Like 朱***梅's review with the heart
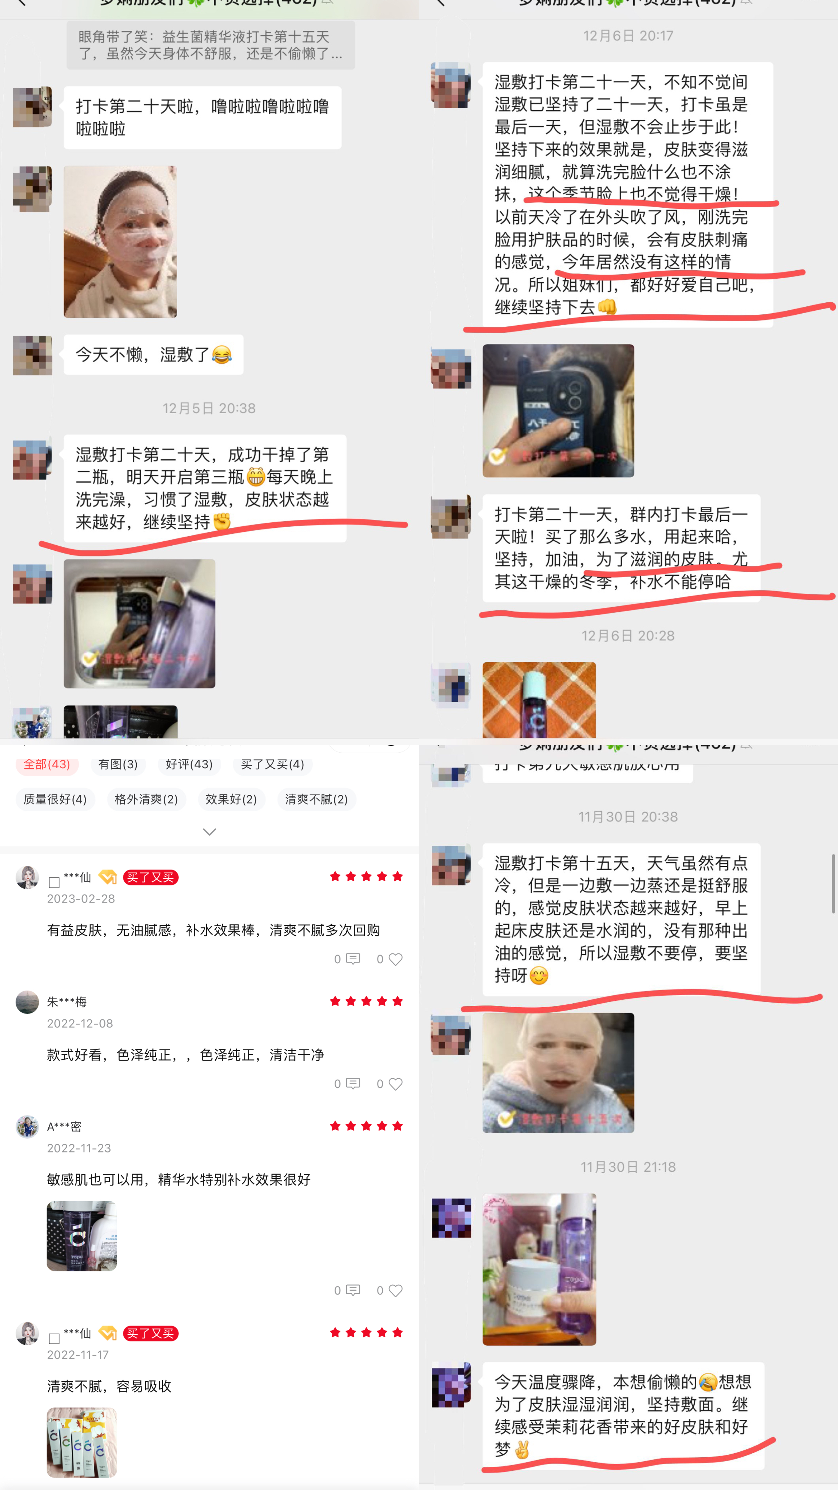838x1490 pixels. coord(396,1084)
